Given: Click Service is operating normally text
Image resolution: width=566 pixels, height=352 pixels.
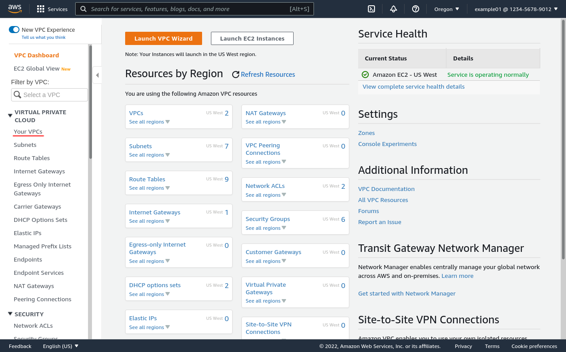Looking at the screenshot, I should [488, 75].
